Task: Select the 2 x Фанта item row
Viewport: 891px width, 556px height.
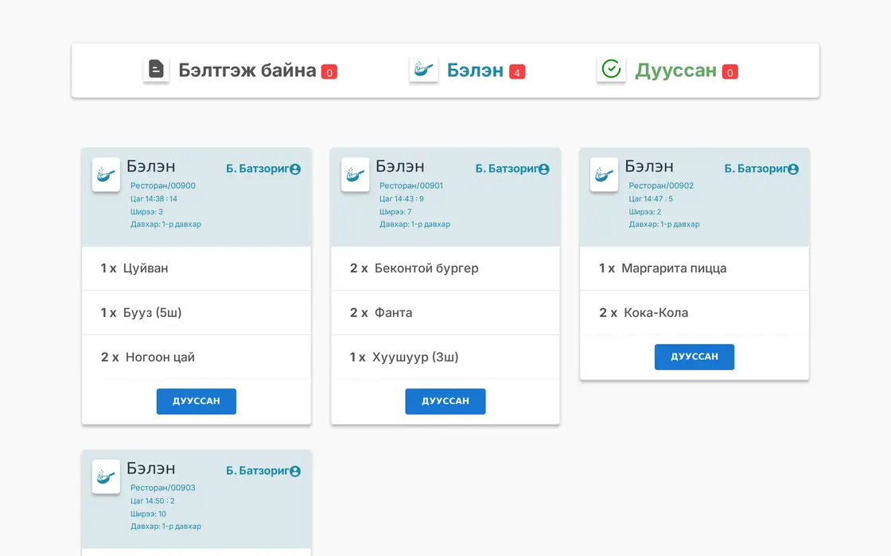Action: pos(445,313)
